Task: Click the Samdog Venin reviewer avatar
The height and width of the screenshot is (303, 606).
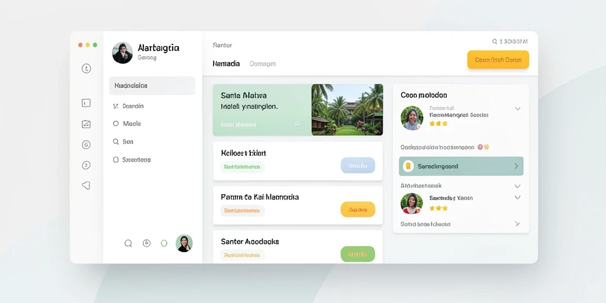Action: point(412,204)
